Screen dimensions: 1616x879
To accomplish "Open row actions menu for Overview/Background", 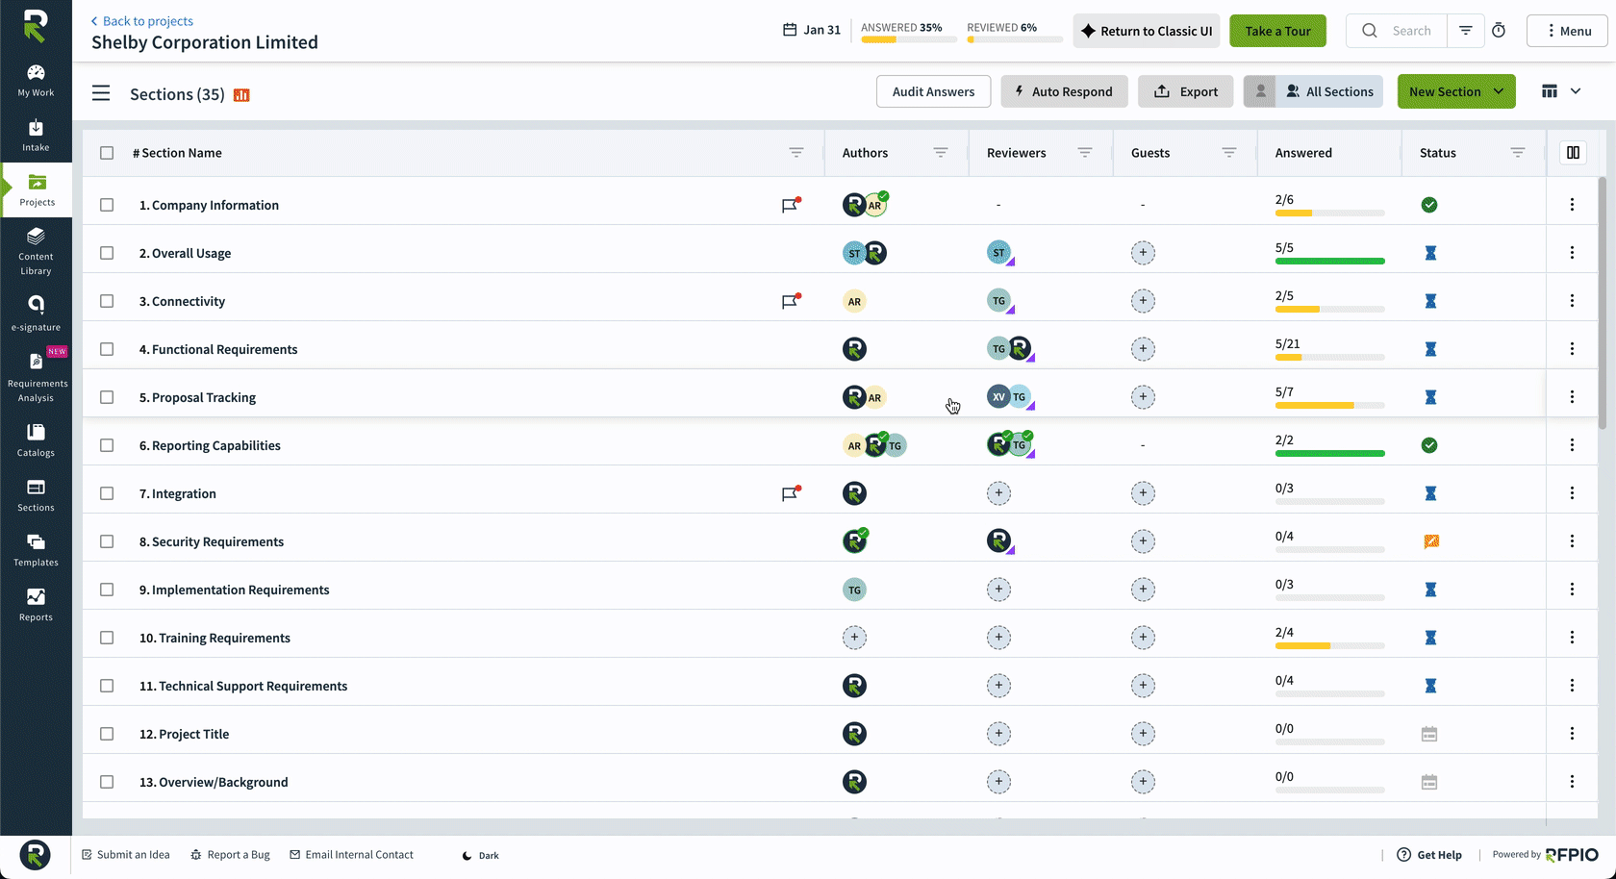I will pyautogui.click(x=1572, y=782).
